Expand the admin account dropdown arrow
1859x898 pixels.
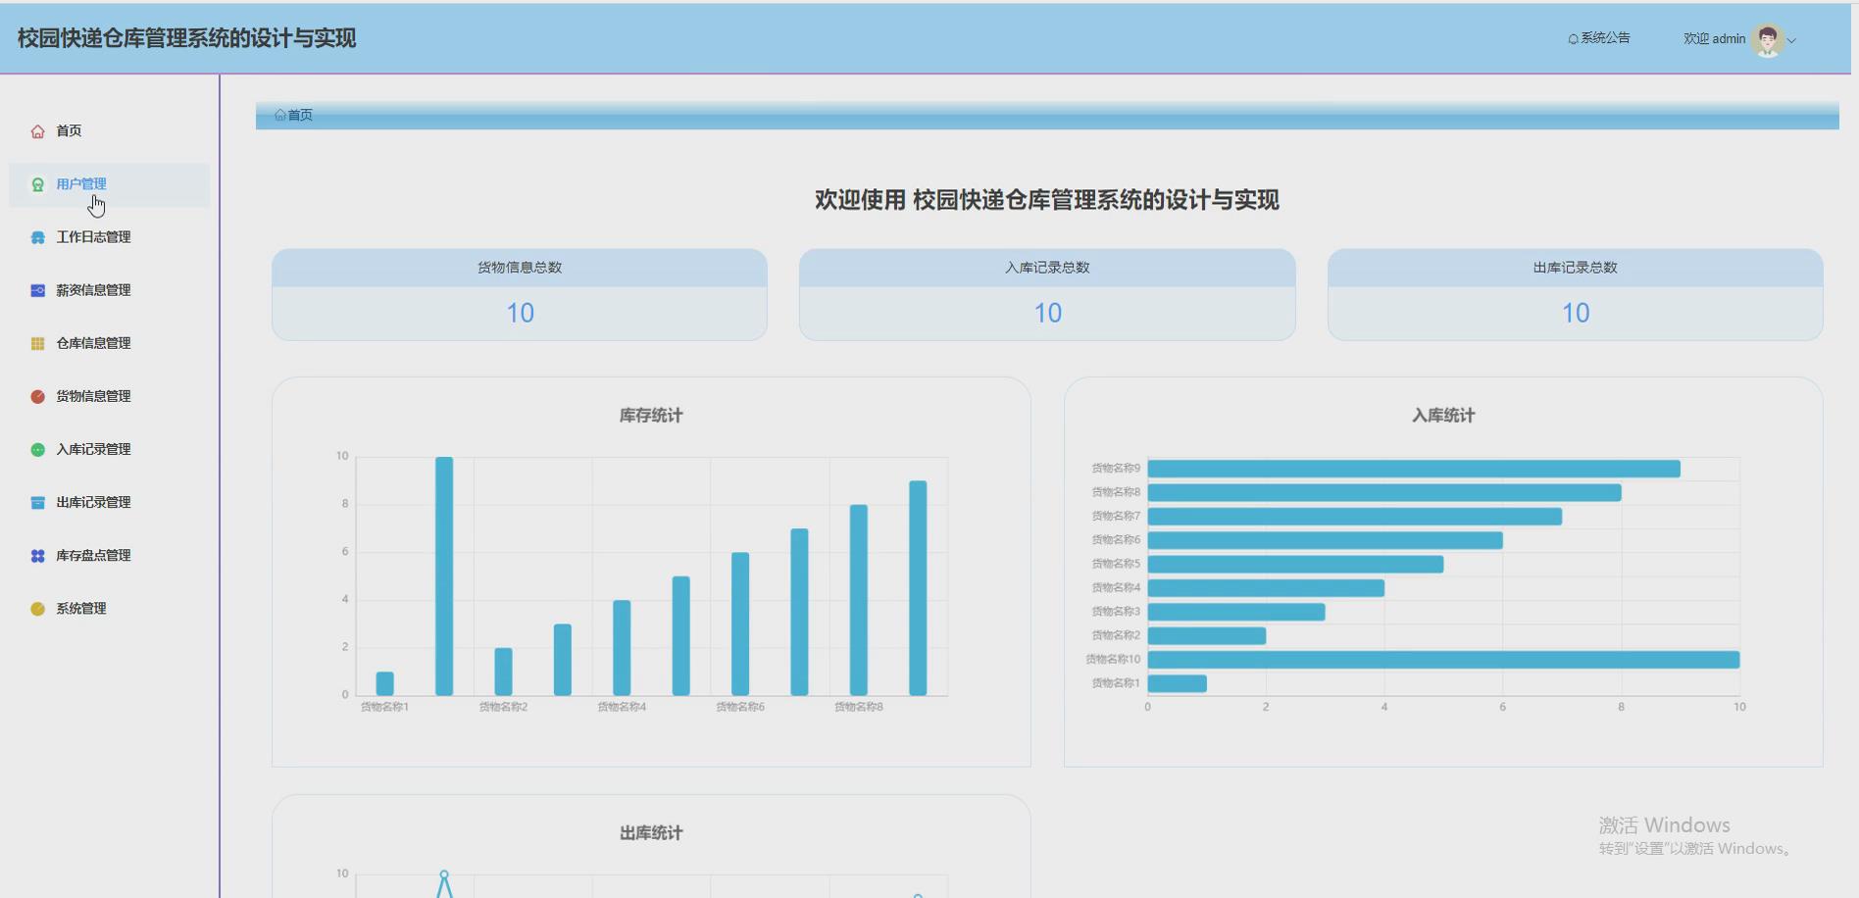click(1793, 39)
